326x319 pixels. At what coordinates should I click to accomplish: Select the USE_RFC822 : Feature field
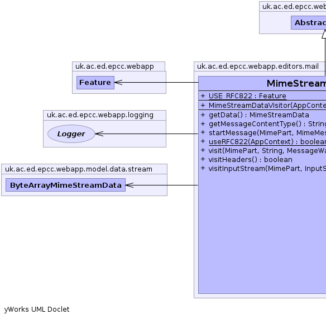tap(247, 96)
